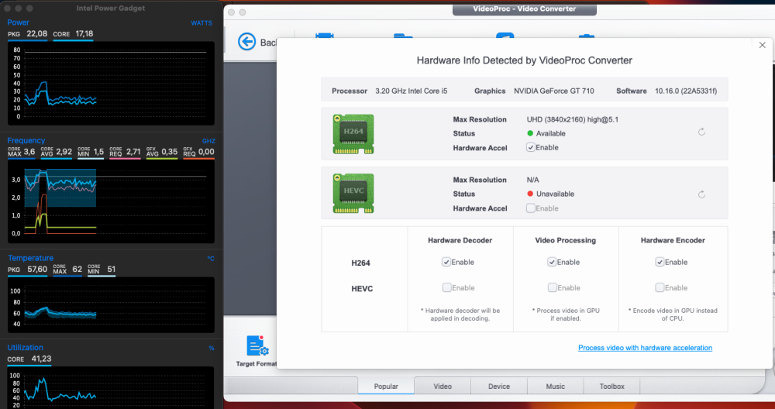Click the VideoProc - Video Converter title
The image size is (775, 409).
tap(525, 9)
